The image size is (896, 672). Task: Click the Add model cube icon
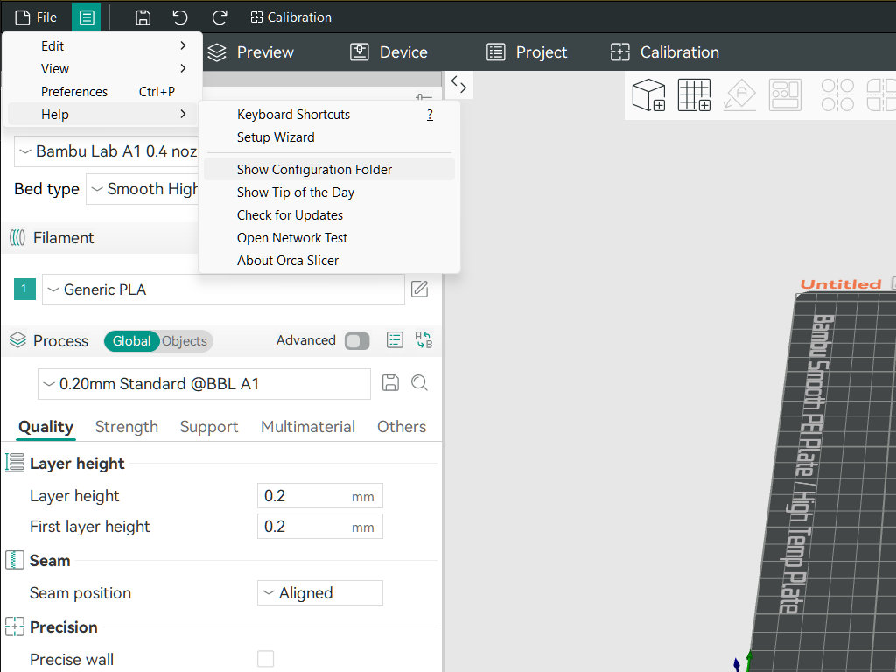pos(648,94)
